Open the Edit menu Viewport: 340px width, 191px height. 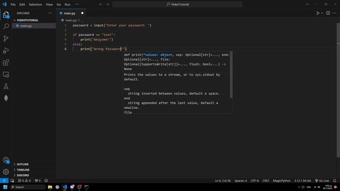click(22, 4)
